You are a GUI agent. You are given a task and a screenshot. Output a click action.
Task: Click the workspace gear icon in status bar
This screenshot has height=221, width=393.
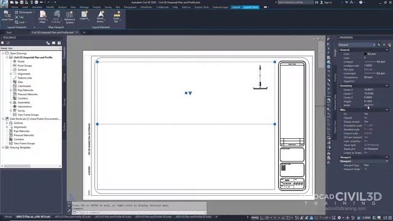[339, 218]
